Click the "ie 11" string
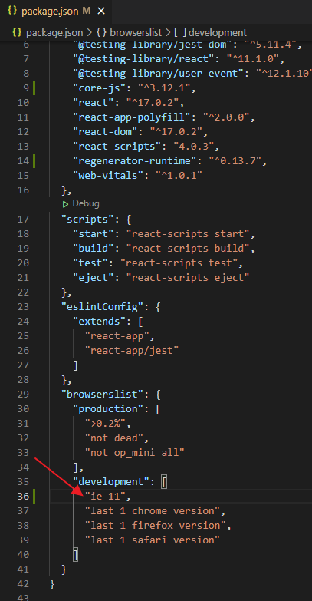Image resolution: width=312 pixels, height=601 pixels. 105,497
